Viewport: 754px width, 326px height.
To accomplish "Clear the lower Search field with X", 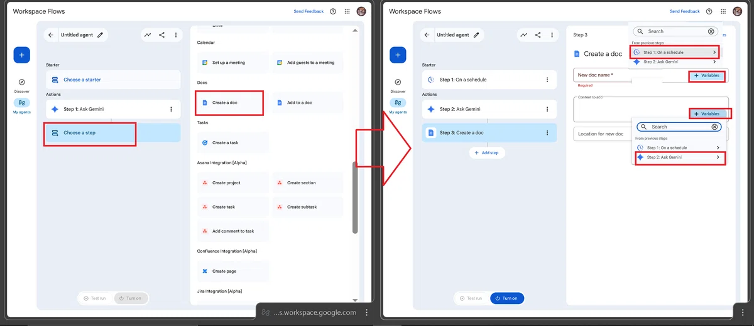I will tap(714, 127).
